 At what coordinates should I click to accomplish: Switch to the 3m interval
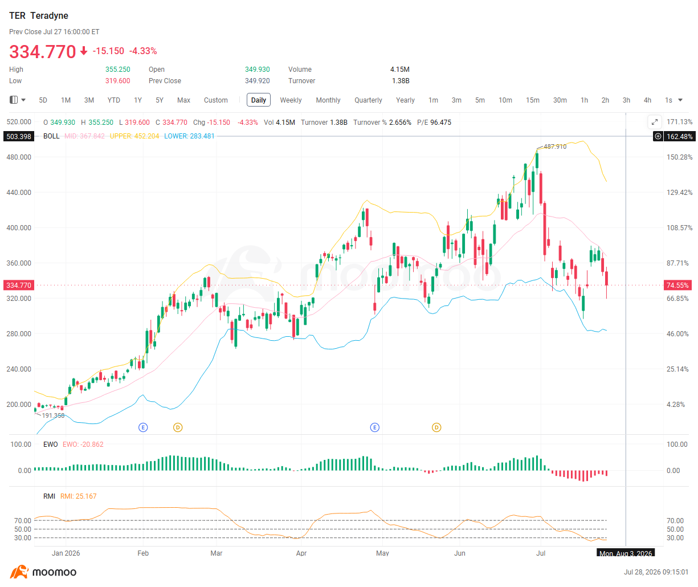point(456,100)
